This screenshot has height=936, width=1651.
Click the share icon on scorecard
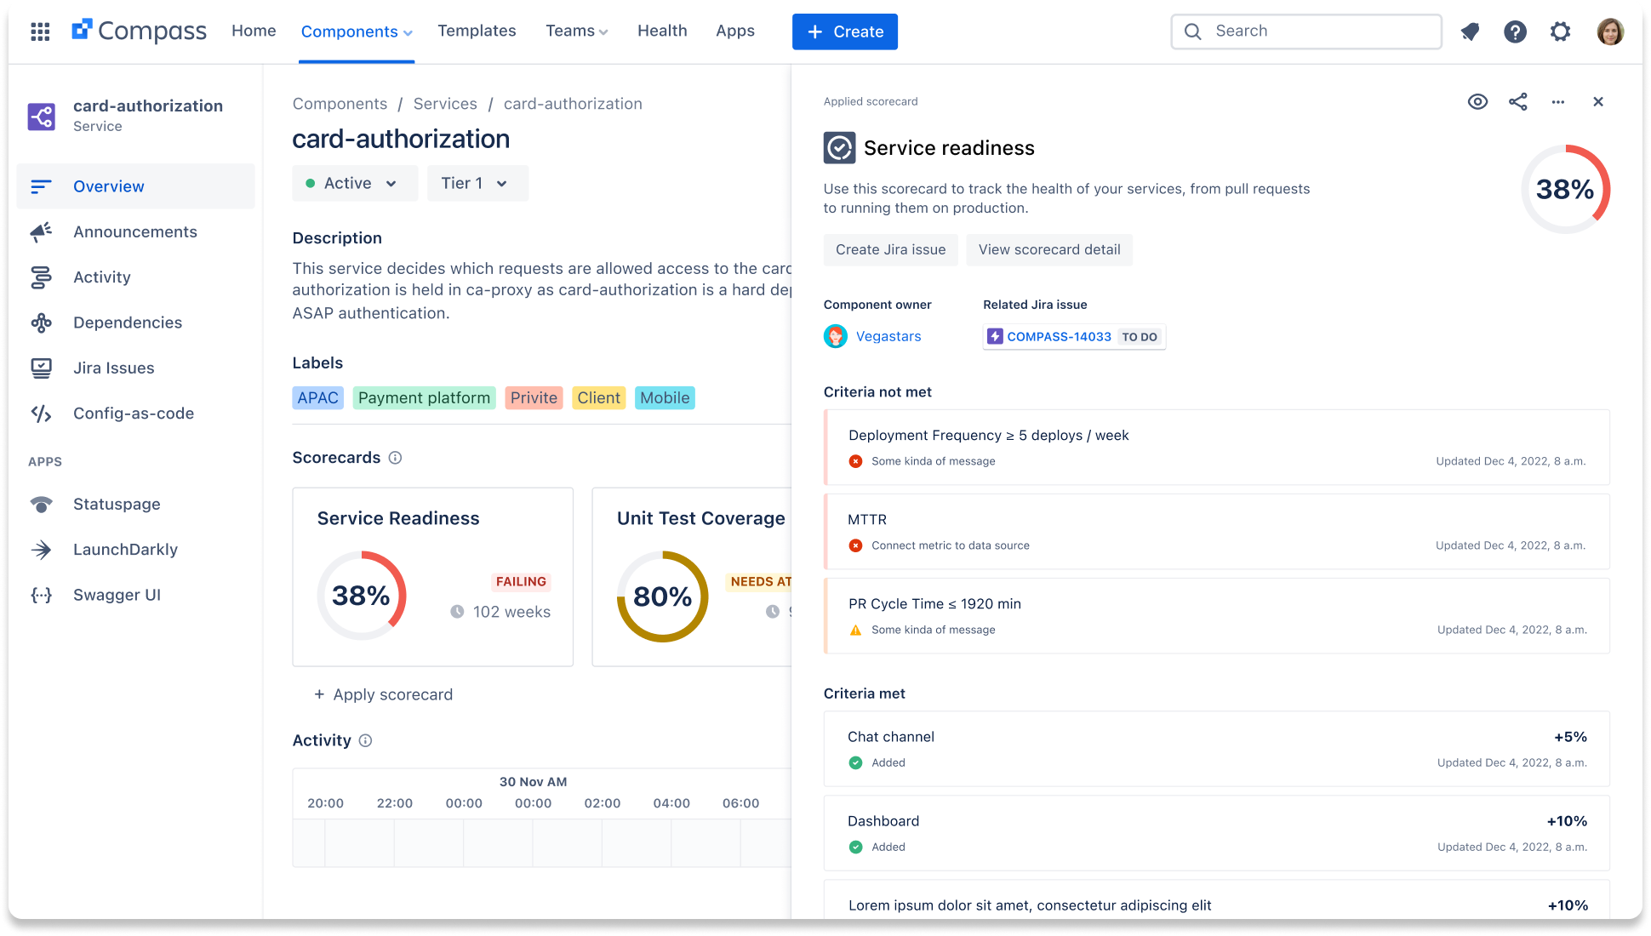pyautogui.click(x=1517, y=101)
